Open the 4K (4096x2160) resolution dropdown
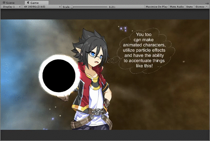 (42, 7)
